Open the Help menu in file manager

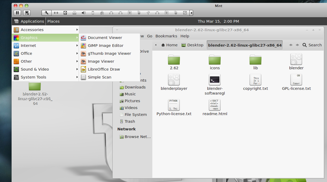(185, 36)
